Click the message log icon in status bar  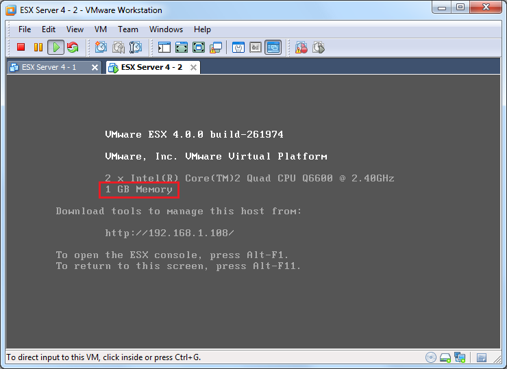tap(482, 357)
